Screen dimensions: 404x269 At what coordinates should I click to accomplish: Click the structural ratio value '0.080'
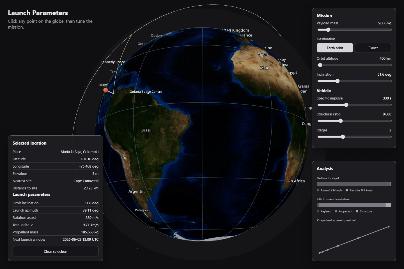[387, 114]
